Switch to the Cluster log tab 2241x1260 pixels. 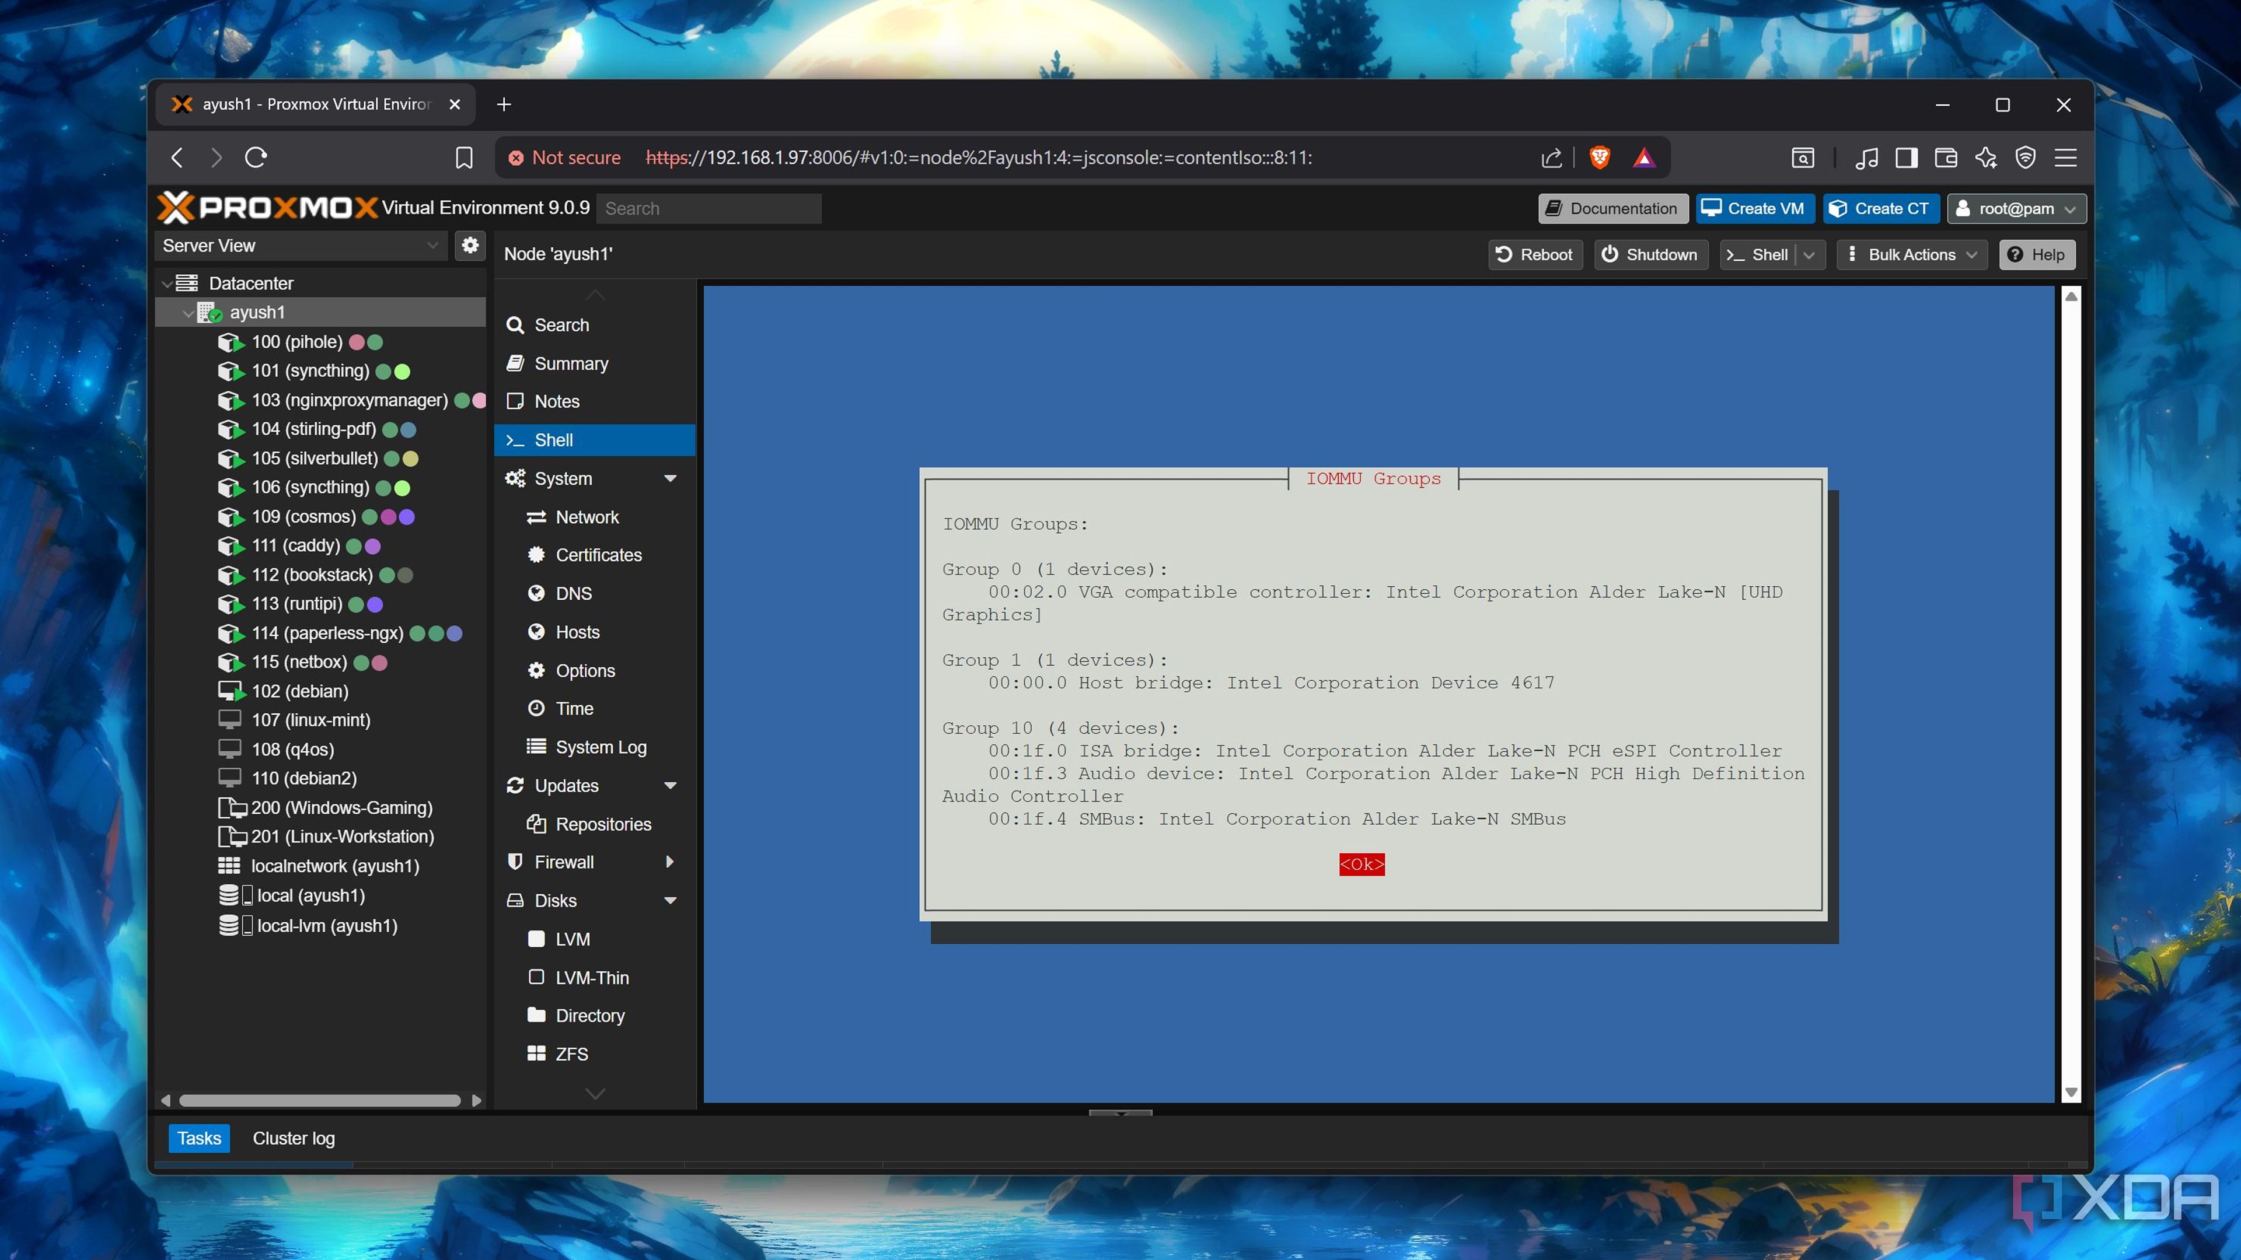click(x=293, y=1138)
